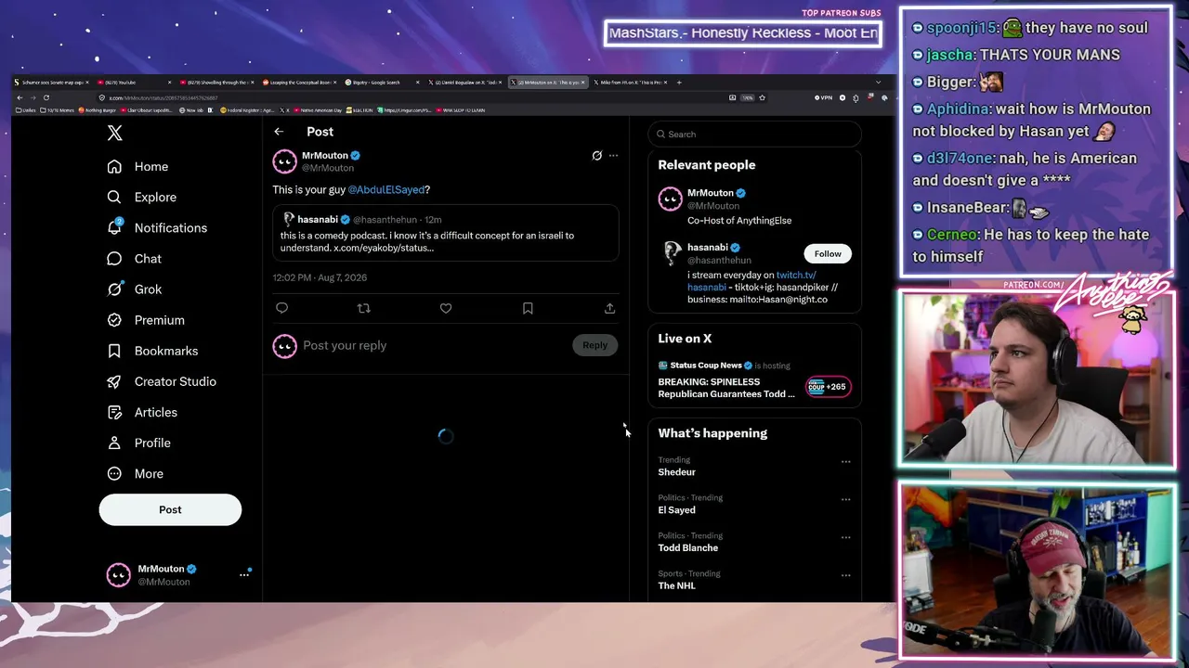Bookmark the post with the bookmark icon

pos(528,308)
